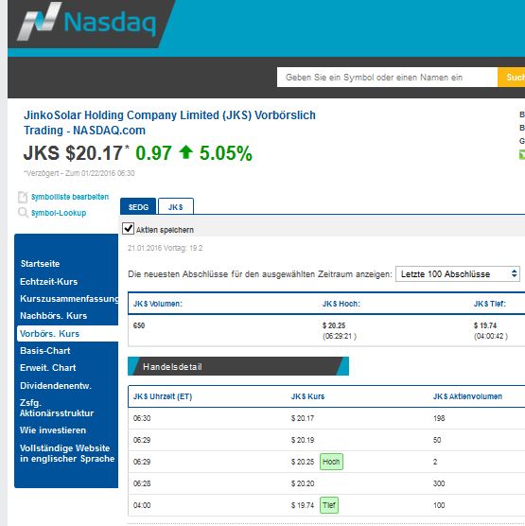Screen dimensions: 525x526
Task: Open Wie investieren in sidebar menu
Action: pos(53,430)
